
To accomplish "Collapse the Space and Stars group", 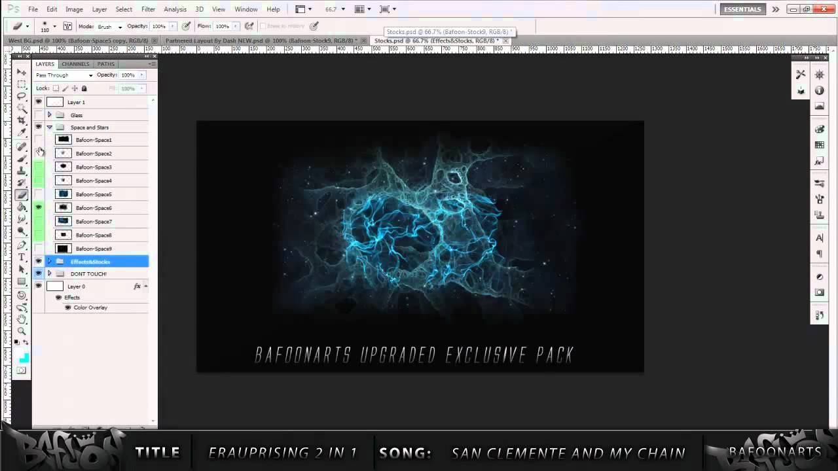I will click(50, 128).
